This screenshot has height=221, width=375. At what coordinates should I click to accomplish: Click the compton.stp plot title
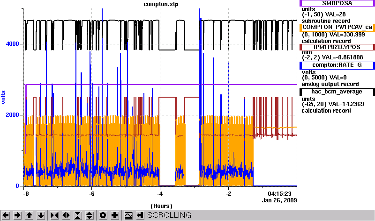click(x=161, y=4)
